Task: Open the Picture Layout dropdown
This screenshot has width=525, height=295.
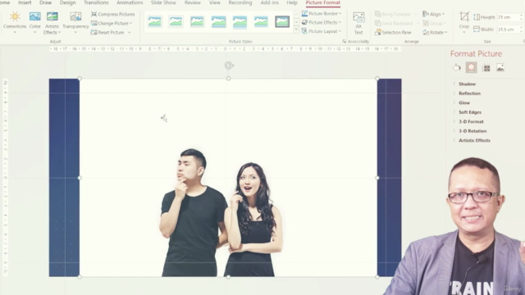Action: [x=322, y=31]
